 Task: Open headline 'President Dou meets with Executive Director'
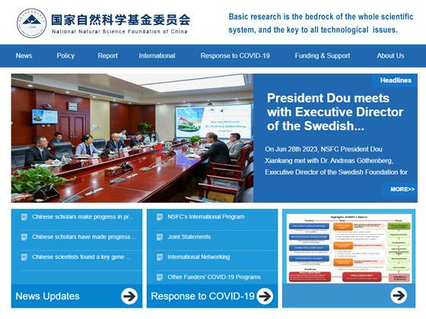click(x=335, y=112)
